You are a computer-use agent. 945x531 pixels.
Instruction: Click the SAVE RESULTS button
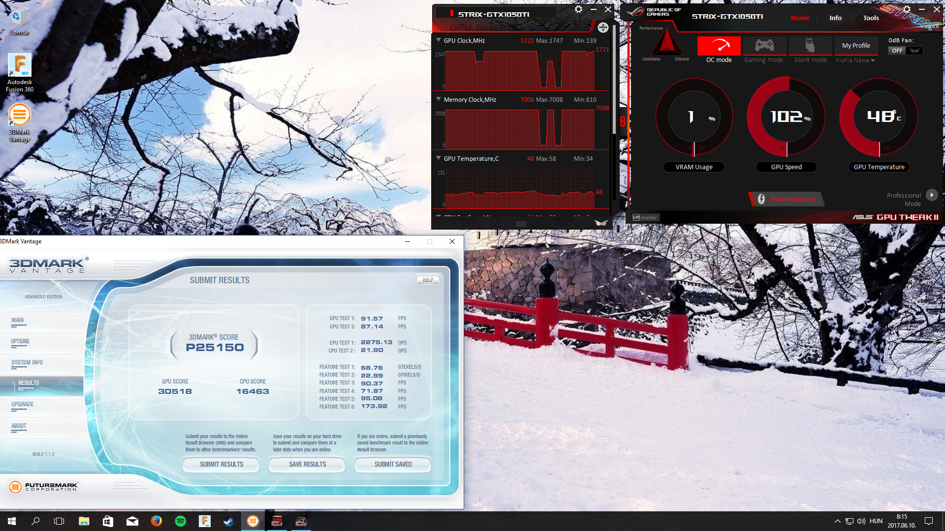pos(307,464)
